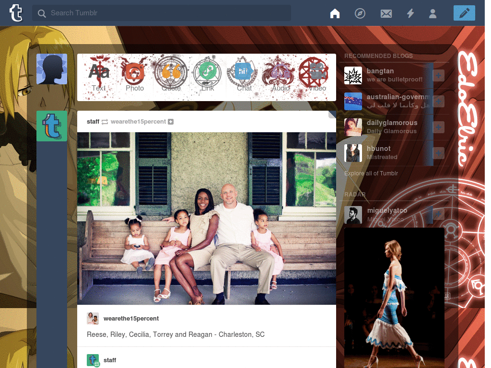Screen dimensions: 491x368
Task: Click the staff blog avatar beside the post
Action: [x=52, y=126]
